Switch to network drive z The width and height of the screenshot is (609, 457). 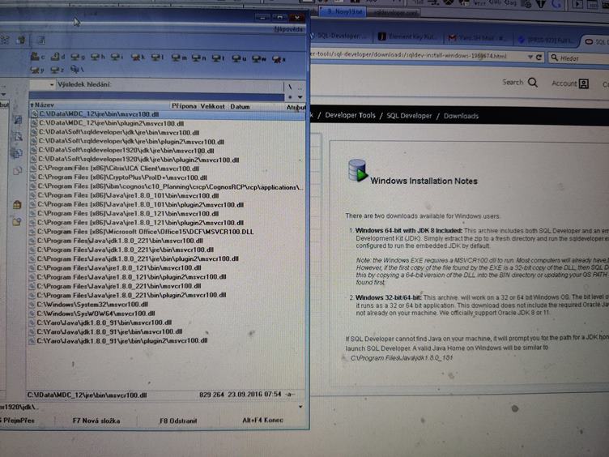[57, 70]
